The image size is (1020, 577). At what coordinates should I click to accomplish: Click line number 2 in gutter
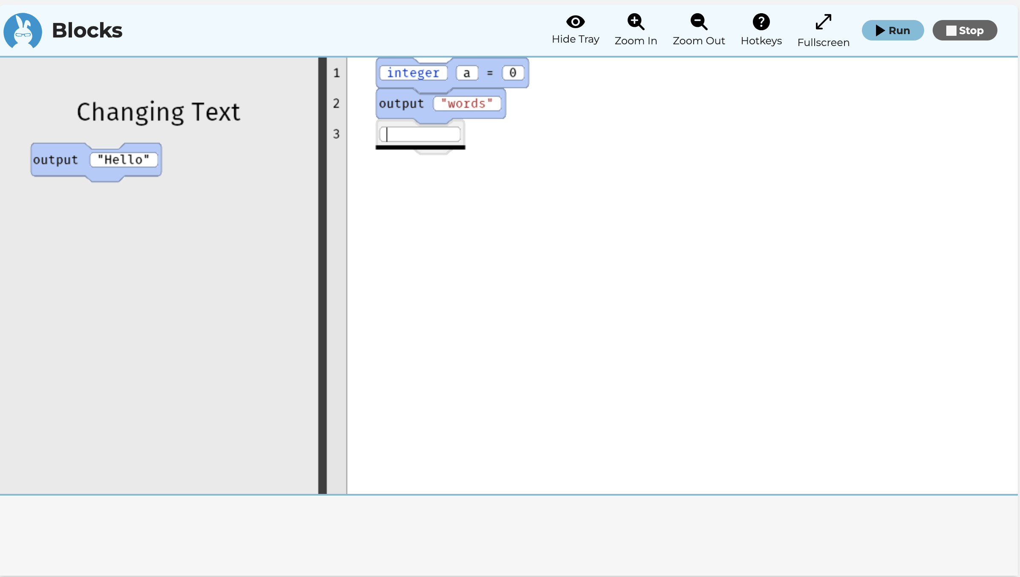[337, 104]
